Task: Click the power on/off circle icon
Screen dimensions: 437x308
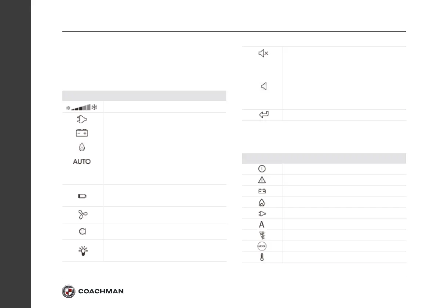Action: coord(262,169)
